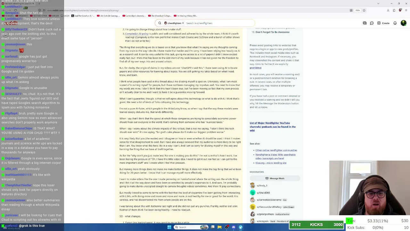This screenshot has height=231, width=410.
Task: Open the Reddit chat icon
Action: (x=372, y=23)
